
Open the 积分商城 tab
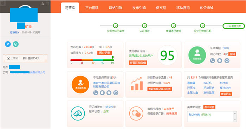tap(207, 8)
